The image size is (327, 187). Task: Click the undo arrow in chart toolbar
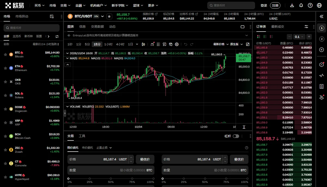186,44
